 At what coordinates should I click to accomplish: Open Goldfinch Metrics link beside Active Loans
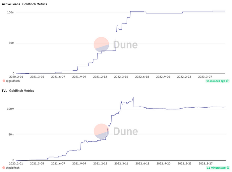[34, 4]
